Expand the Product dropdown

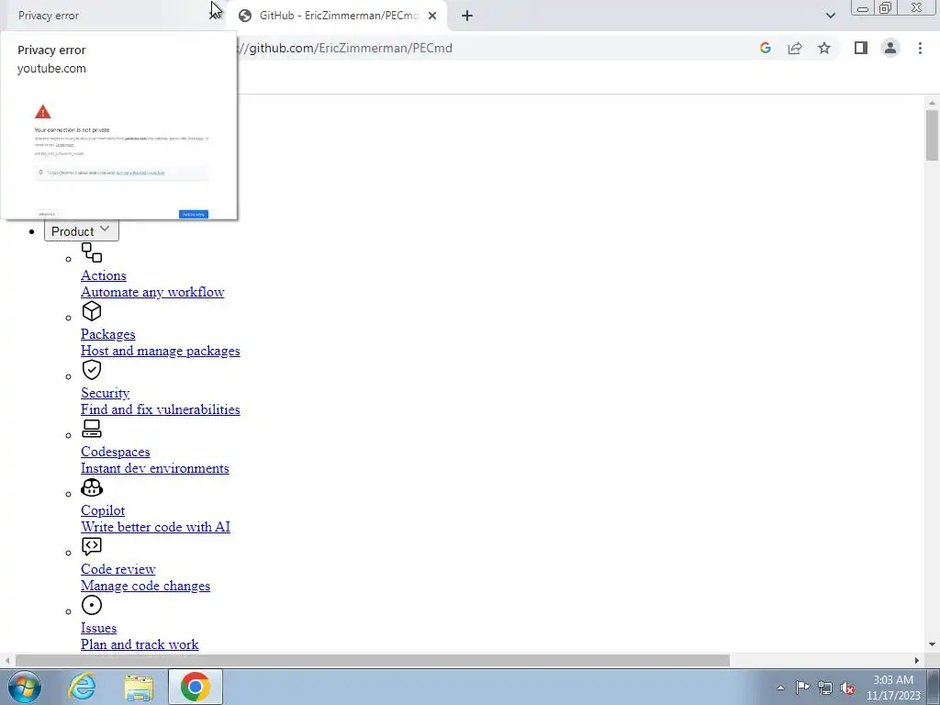pos(82,230)
